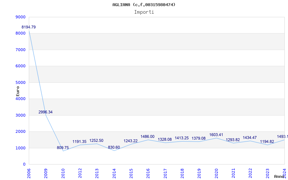
Task: Click the x-axis year 2020
Action: 216,173
